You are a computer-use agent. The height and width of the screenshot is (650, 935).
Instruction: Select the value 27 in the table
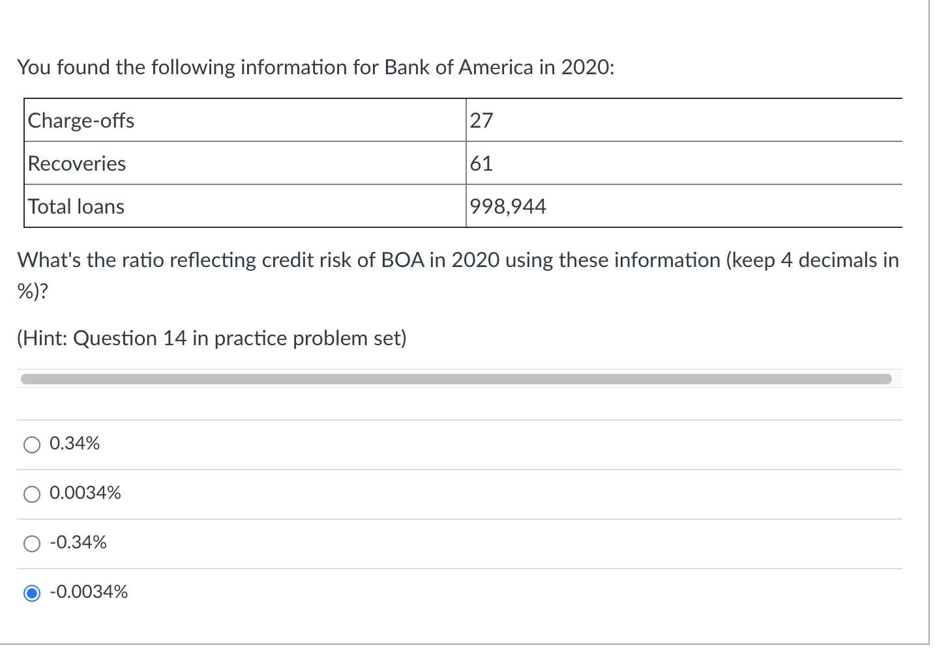coord(482,120)
